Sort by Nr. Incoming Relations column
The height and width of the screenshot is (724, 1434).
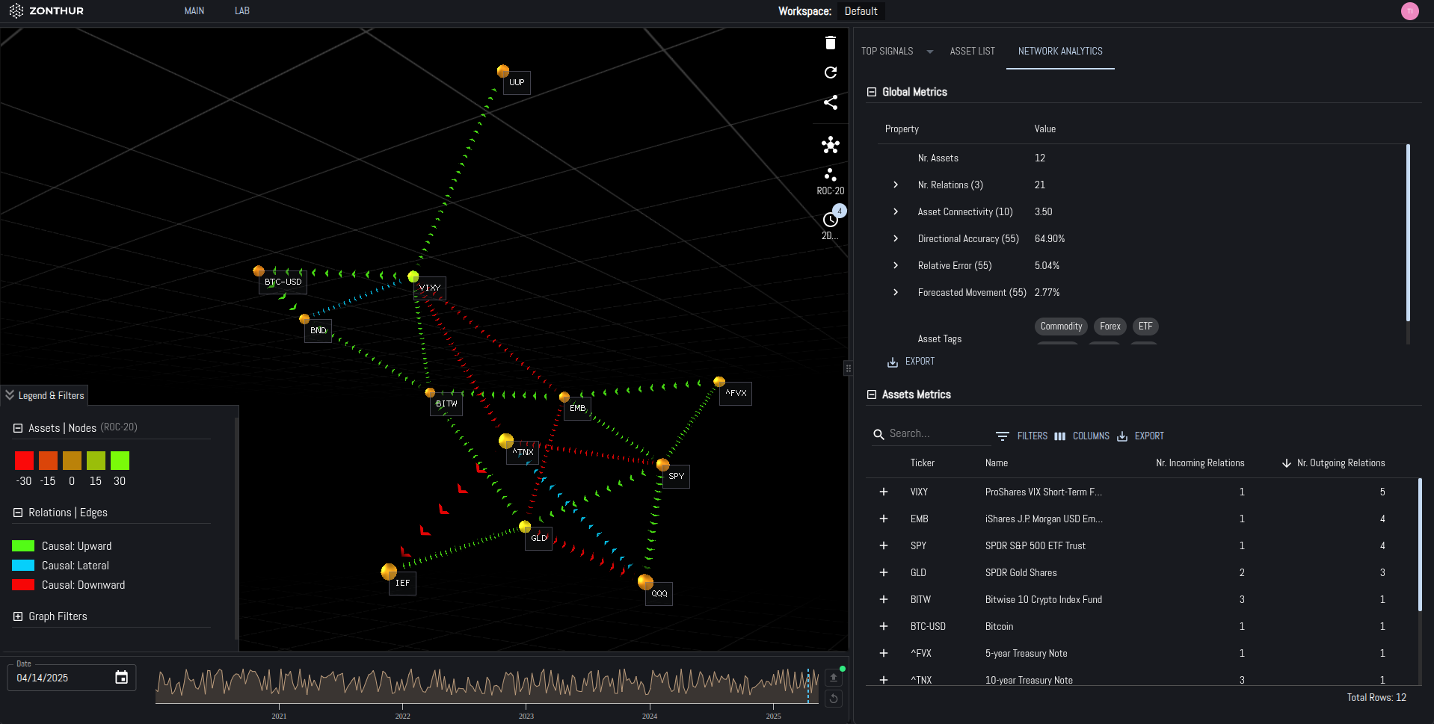(1200, 463)
